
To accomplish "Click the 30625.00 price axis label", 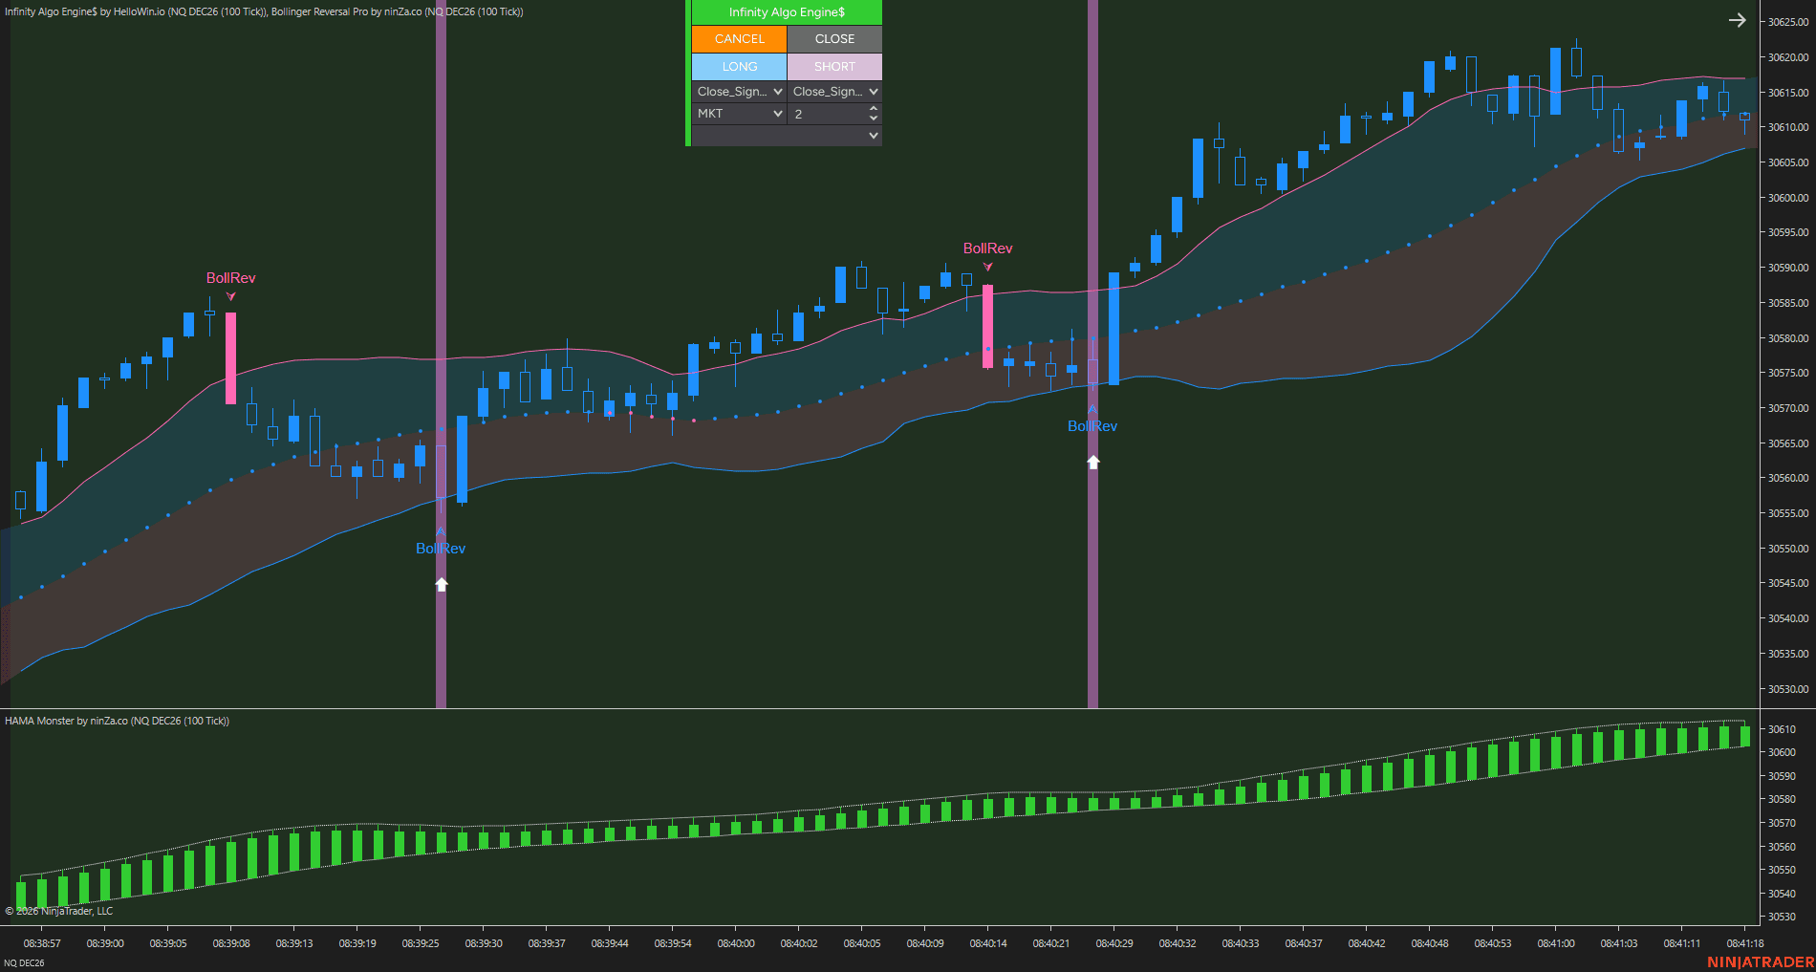I will (x=1788, y=22).
